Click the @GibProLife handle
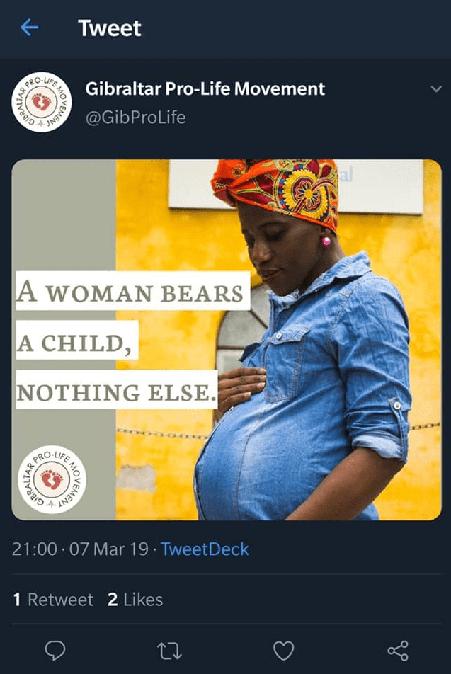 (x=135, y=117)
